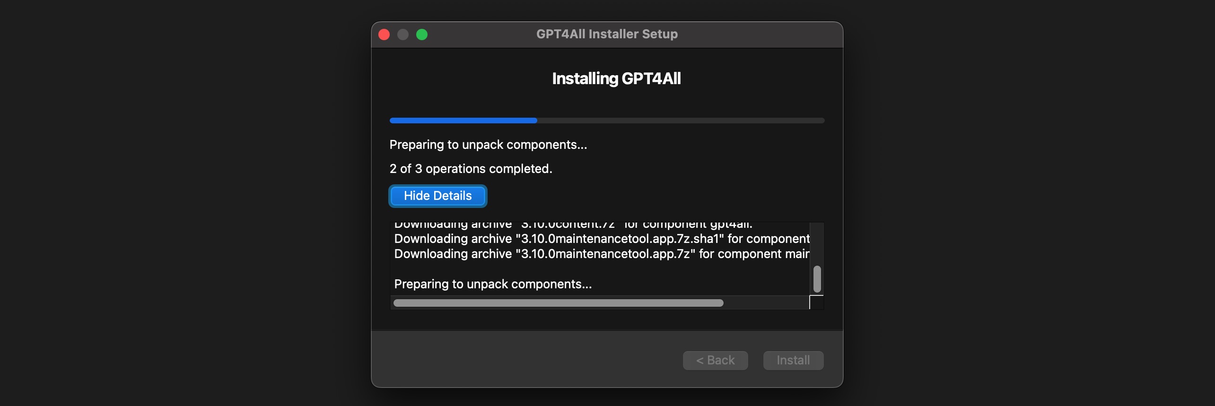This screenshot has height=406, width=1215.
Task: Click the status label above the operations count
Action: click(488, 145)
